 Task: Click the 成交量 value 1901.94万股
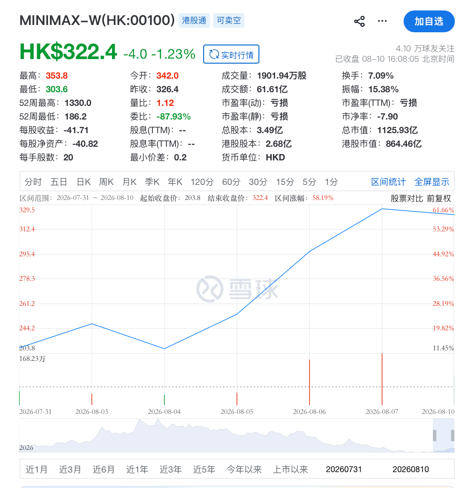coord(281,75)
